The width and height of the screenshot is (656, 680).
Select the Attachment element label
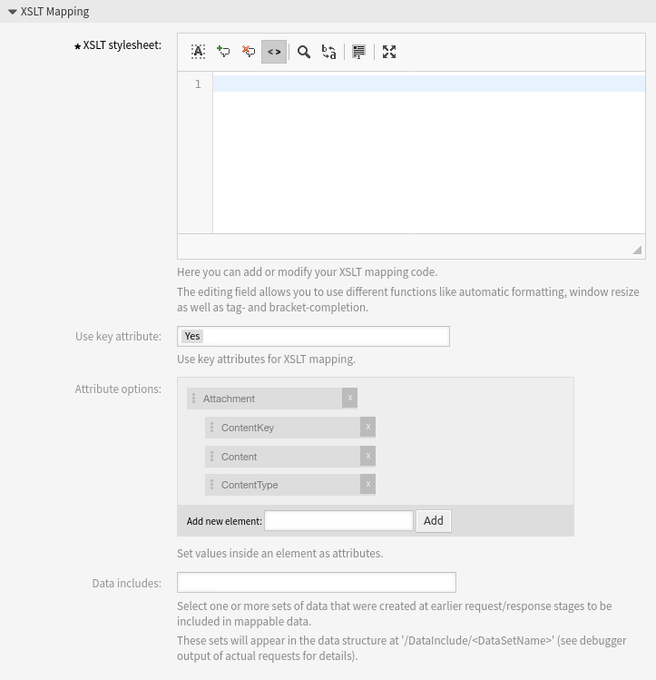tap(229, 399)
